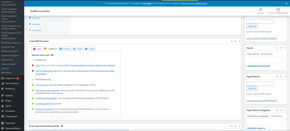Screen dimensions: 290x131
Task: Switch to the Social tab
Action: click(x=78, y=49)
